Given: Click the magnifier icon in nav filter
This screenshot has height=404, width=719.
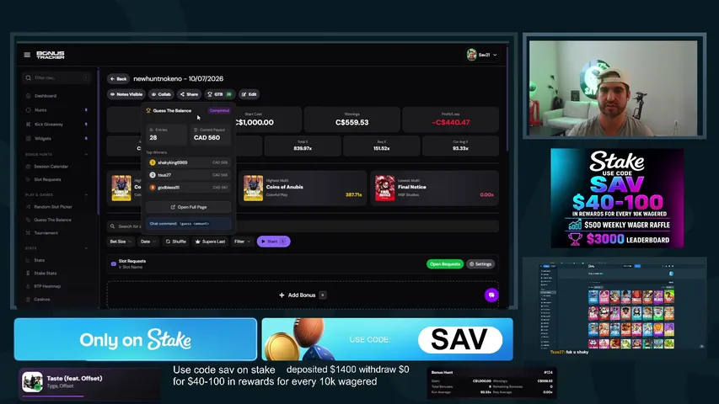Looking at the screenshot, I should click(29, 78).
